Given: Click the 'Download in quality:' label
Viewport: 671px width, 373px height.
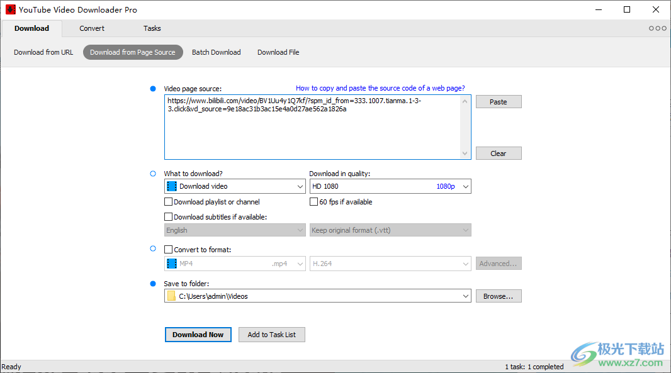Looking at the screenshot, I should click(x=340, y=174).
